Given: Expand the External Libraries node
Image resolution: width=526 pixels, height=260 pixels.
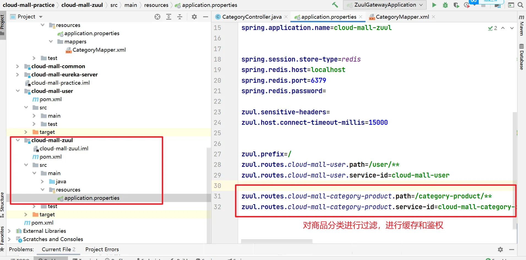Looking at the screenshot, I should (x=9, y=231).
